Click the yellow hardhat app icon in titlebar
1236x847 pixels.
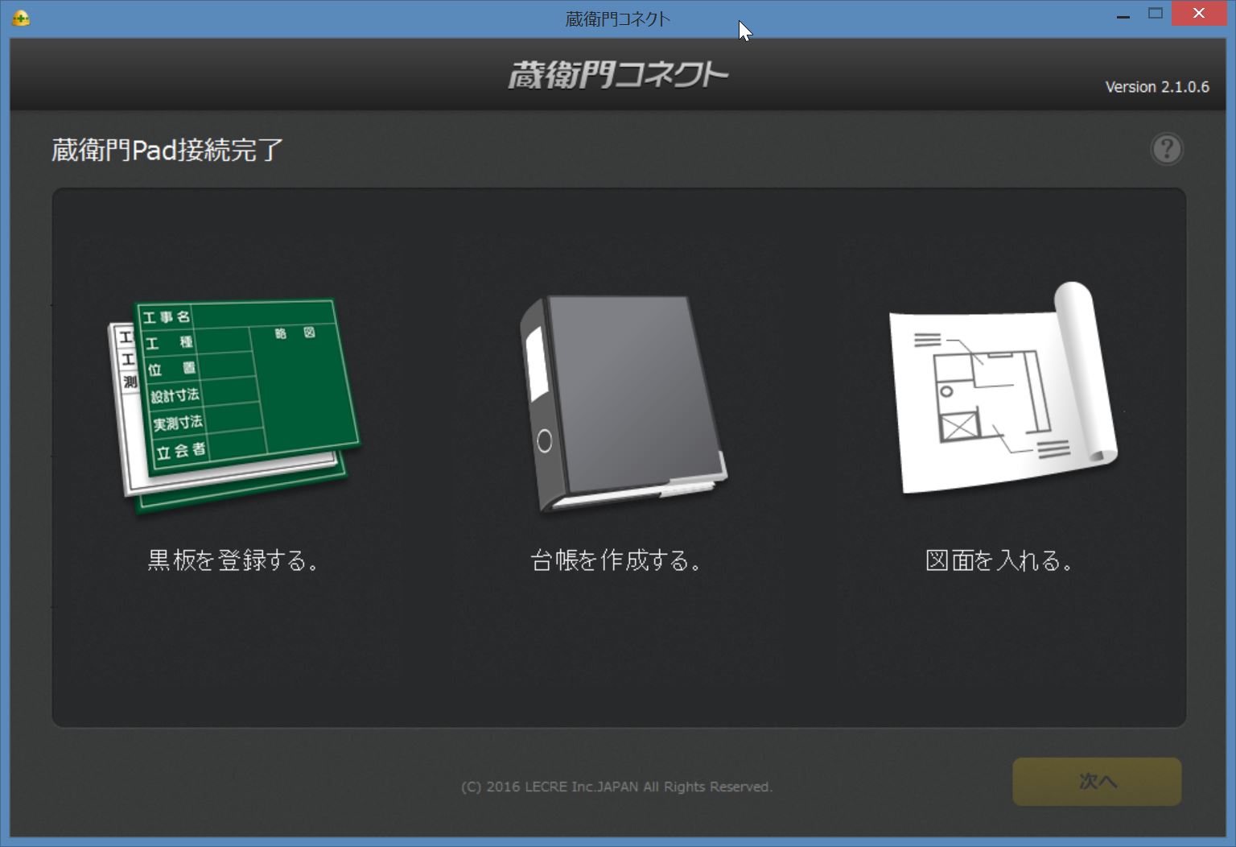[20, 17]
